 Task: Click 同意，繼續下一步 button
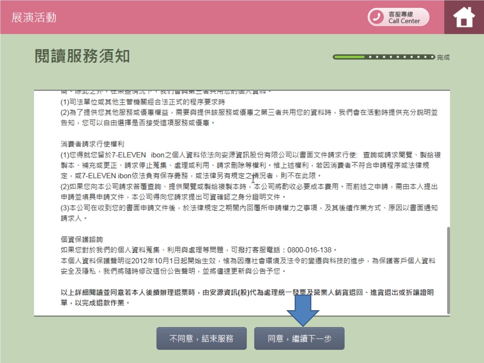299,339
